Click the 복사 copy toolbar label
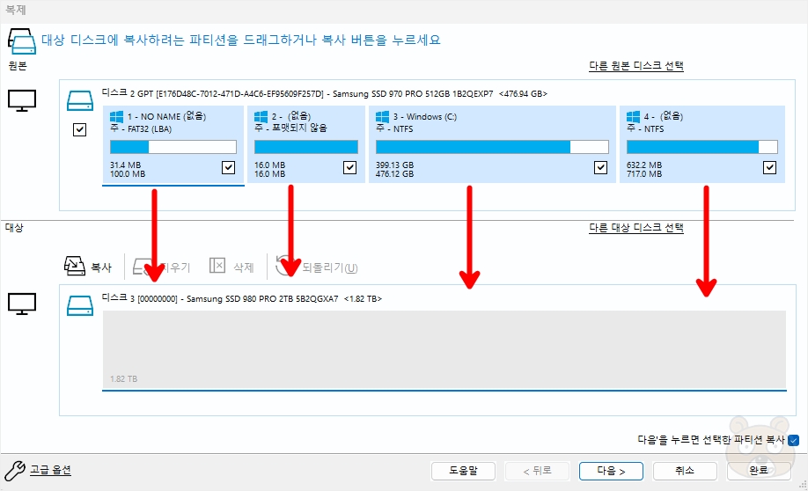Image resolution: width=808 pixels, height=491 pixels. click(x=101, y=267)
